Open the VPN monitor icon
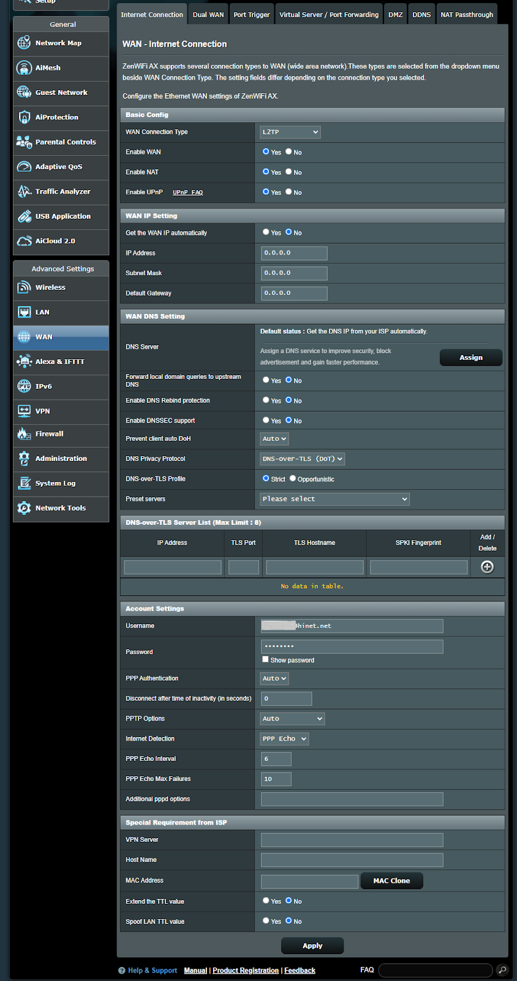 coord(24,411)
